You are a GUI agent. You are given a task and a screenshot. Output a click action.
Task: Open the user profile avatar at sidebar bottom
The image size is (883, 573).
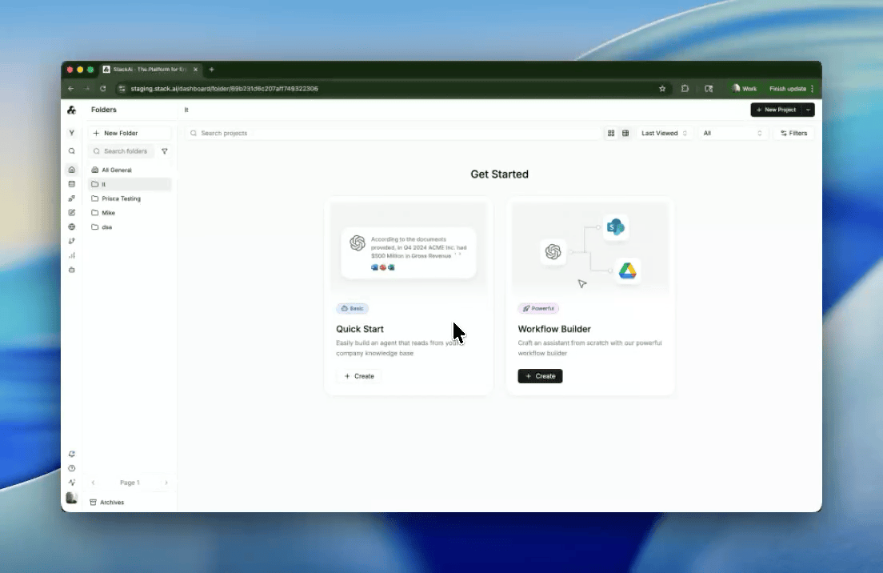coord(71,498)
